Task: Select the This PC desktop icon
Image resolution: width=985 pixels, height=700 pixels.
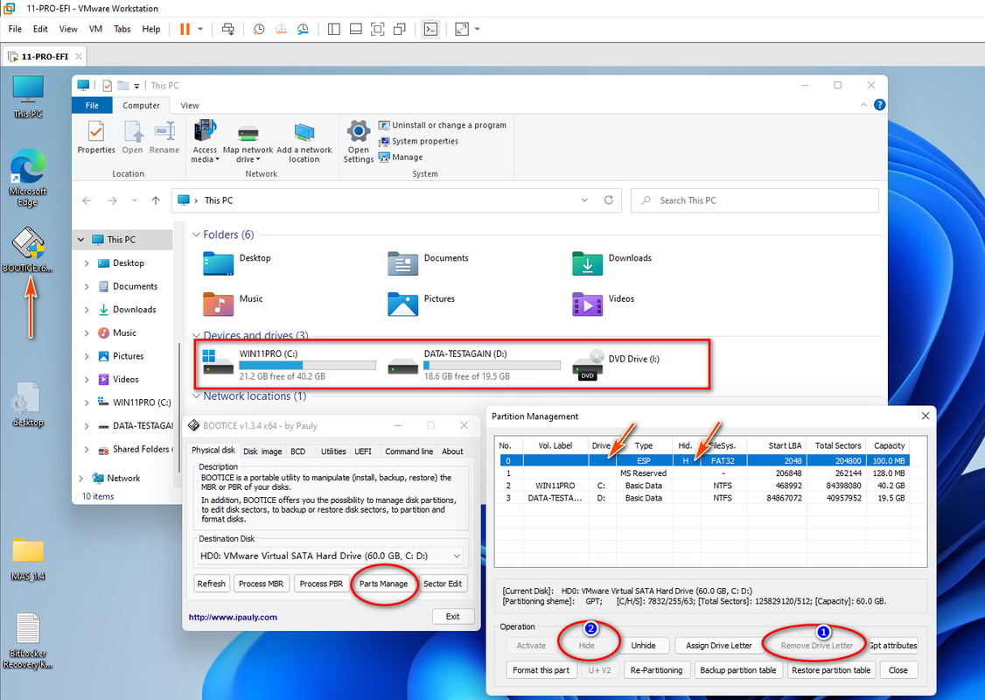Action: tap(28, 97)
